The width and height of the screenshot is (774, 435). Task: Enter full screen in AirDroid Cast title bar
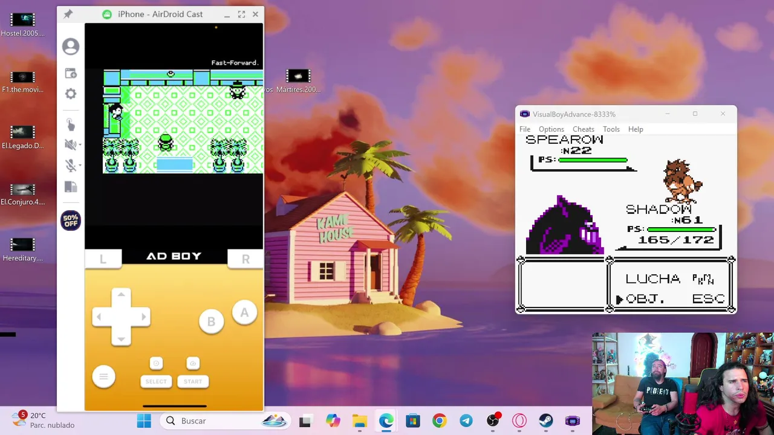241,14
